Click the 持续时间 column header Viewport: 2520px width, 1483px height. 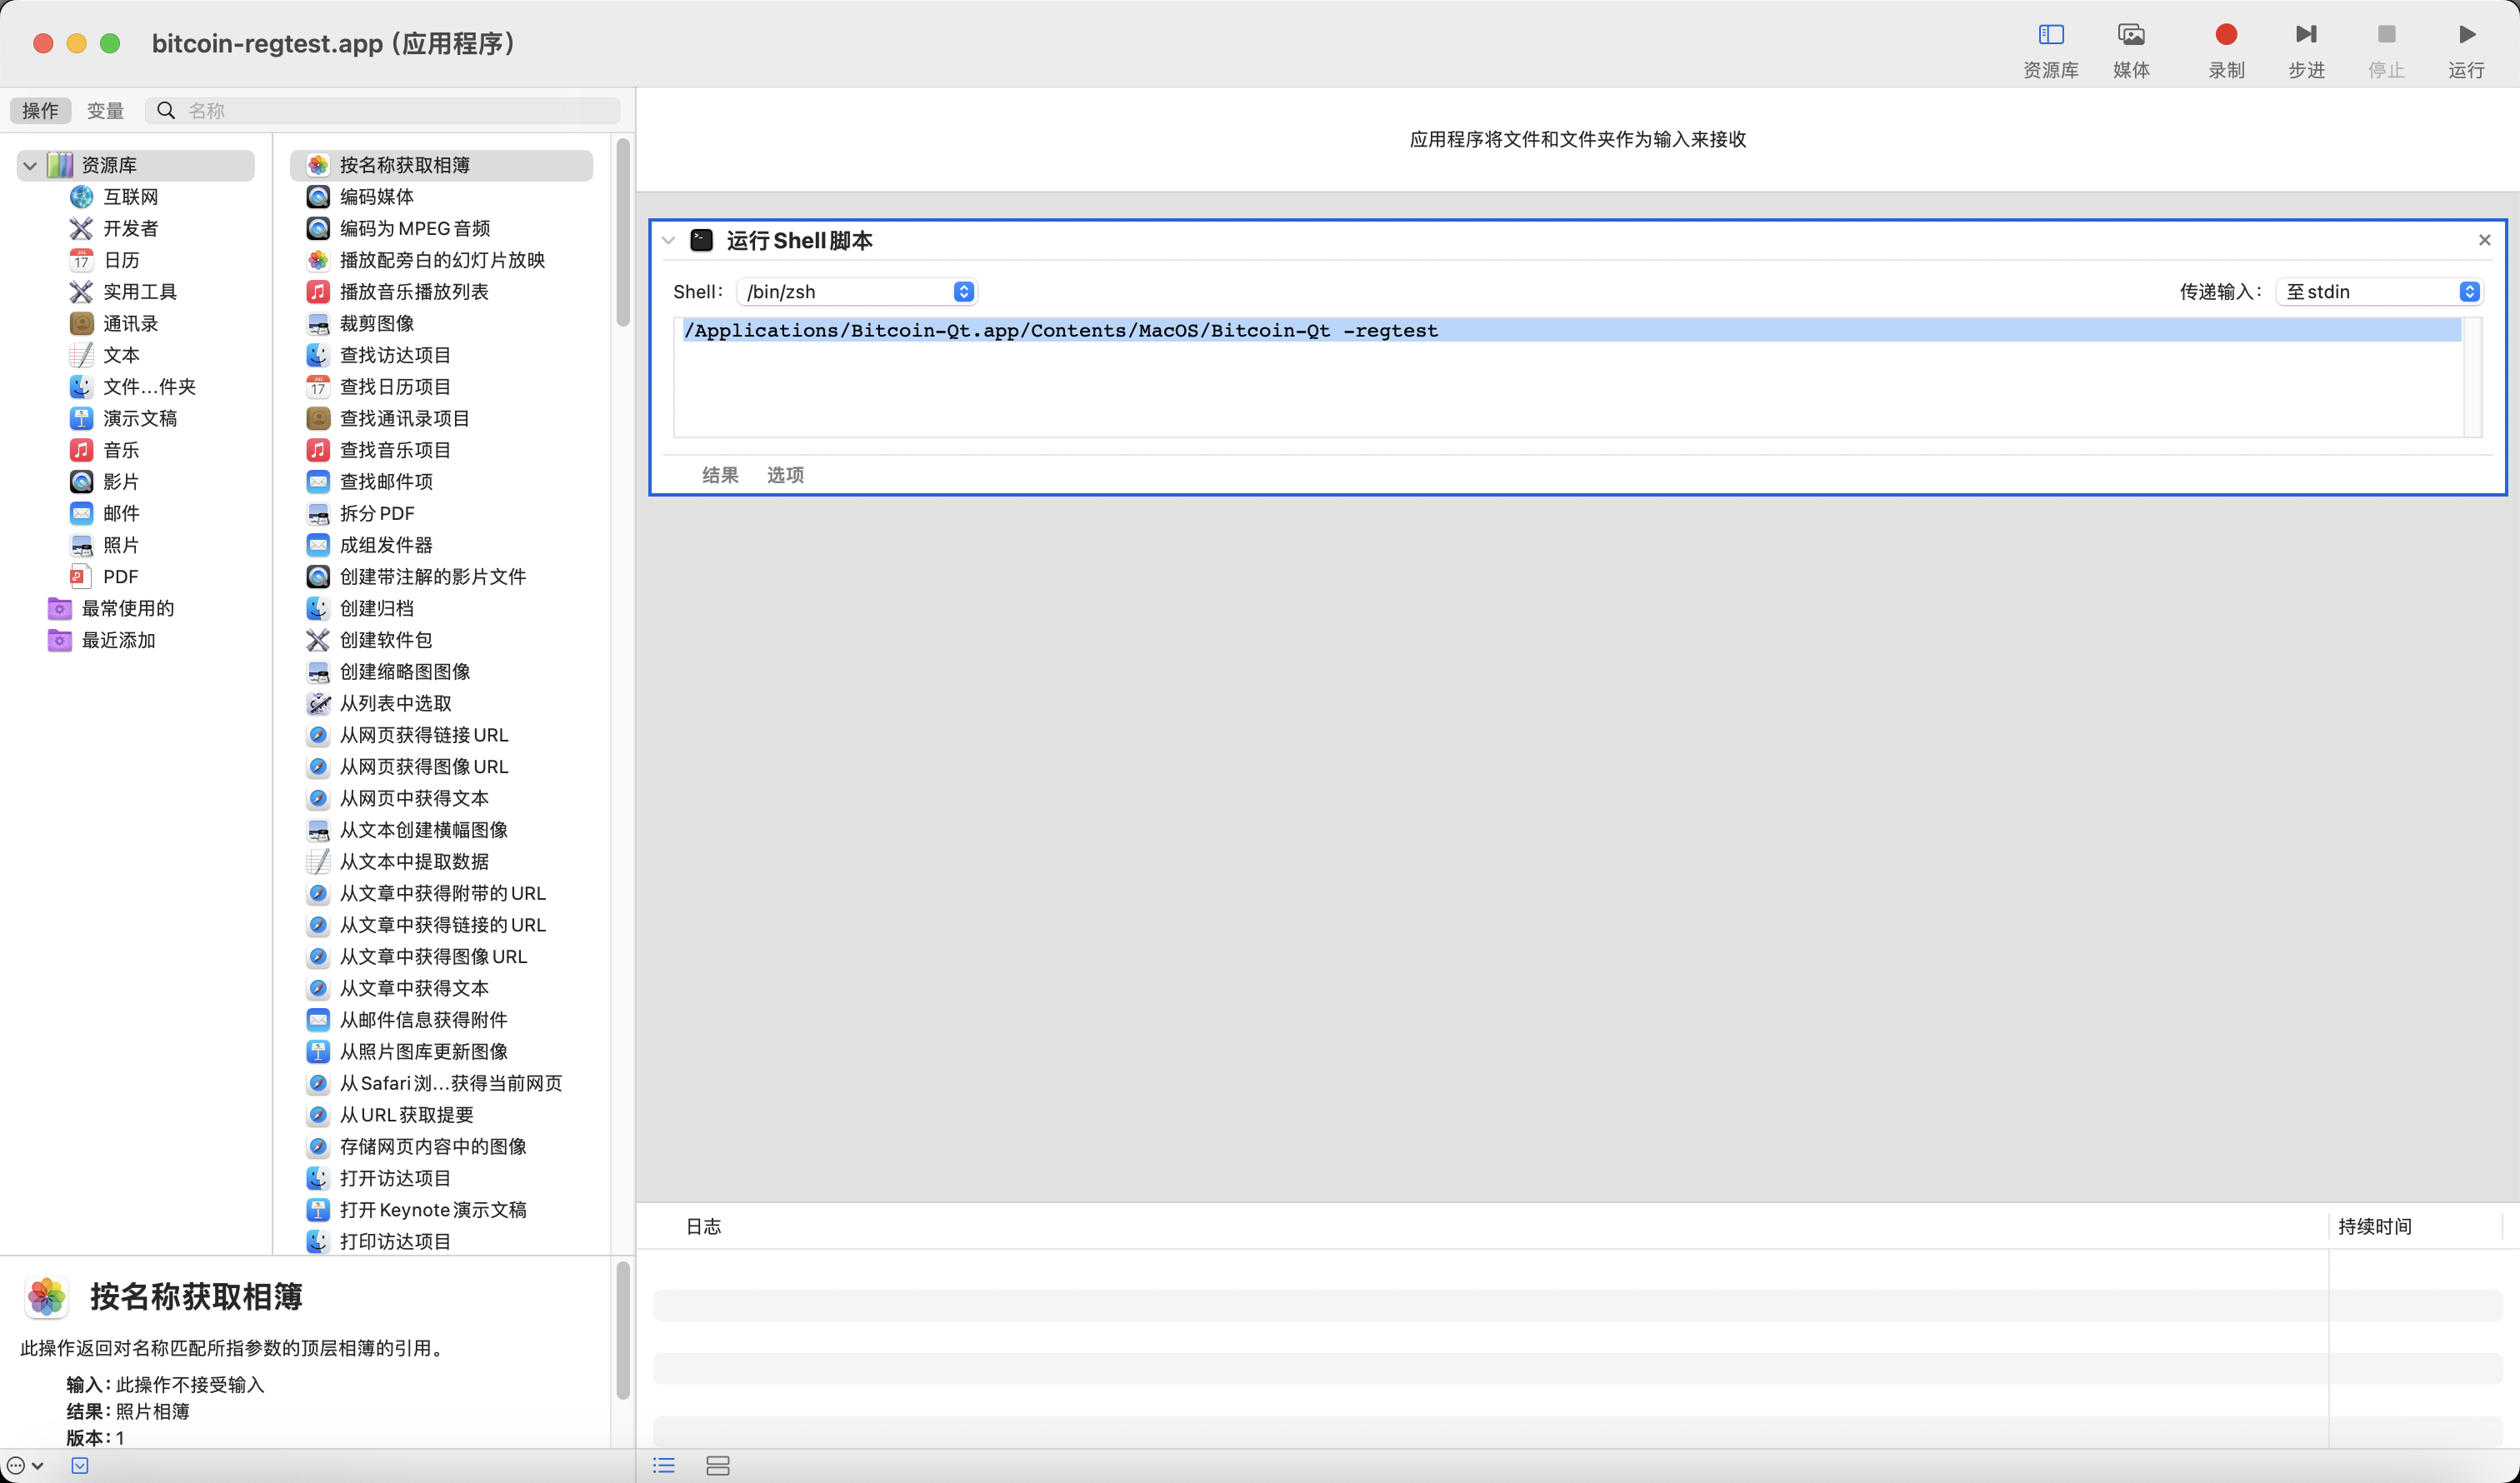[x=2374, y=1227]
